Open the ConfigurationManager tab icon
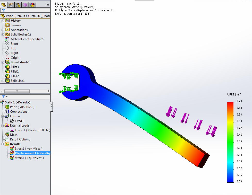The image size is (252, 195). (x=18, y=5)
